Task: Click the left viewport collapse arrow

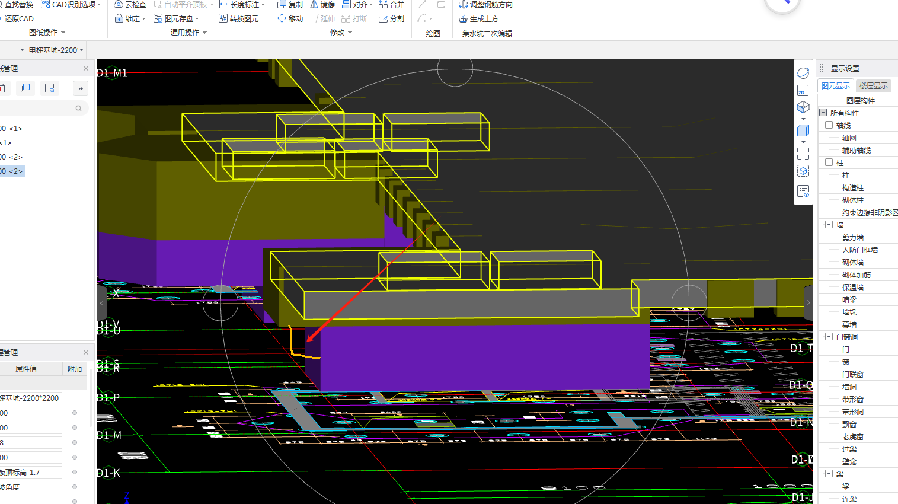Action: [102, 303]
